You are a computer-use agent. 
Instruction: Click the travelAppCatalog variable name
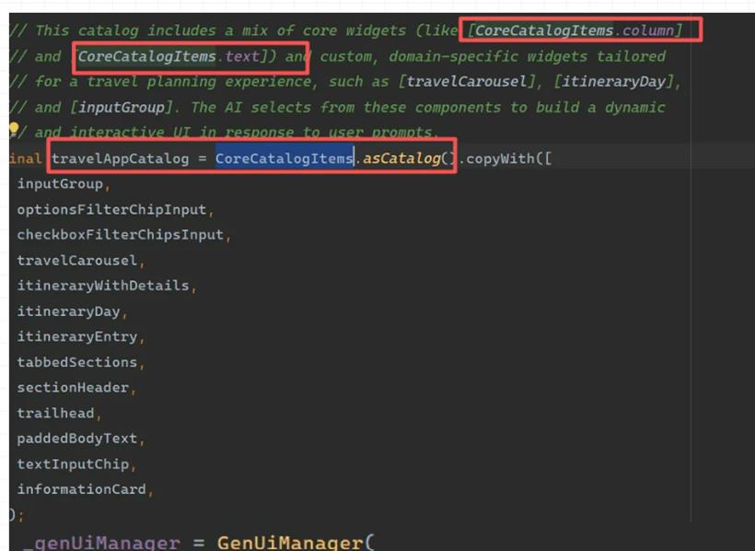121,158
